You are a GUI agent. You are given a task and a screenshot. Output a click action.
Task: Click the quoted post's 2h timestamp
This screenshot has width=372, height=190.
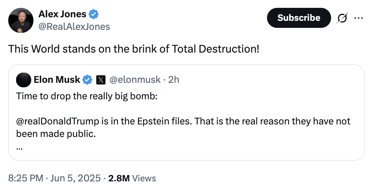coord(174,80)
